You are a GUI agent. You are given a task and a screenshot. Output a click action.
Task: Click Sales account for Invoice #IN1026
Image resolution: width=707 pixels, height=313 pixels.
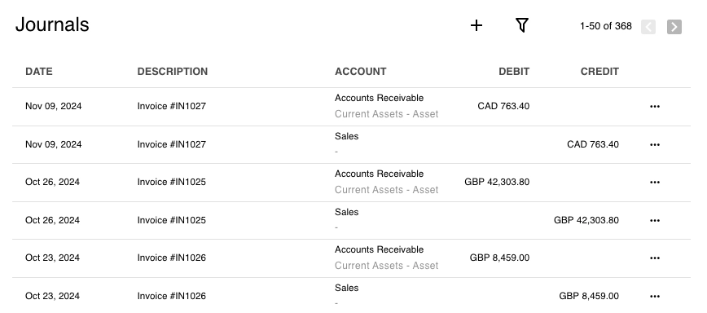click(346, 288)
